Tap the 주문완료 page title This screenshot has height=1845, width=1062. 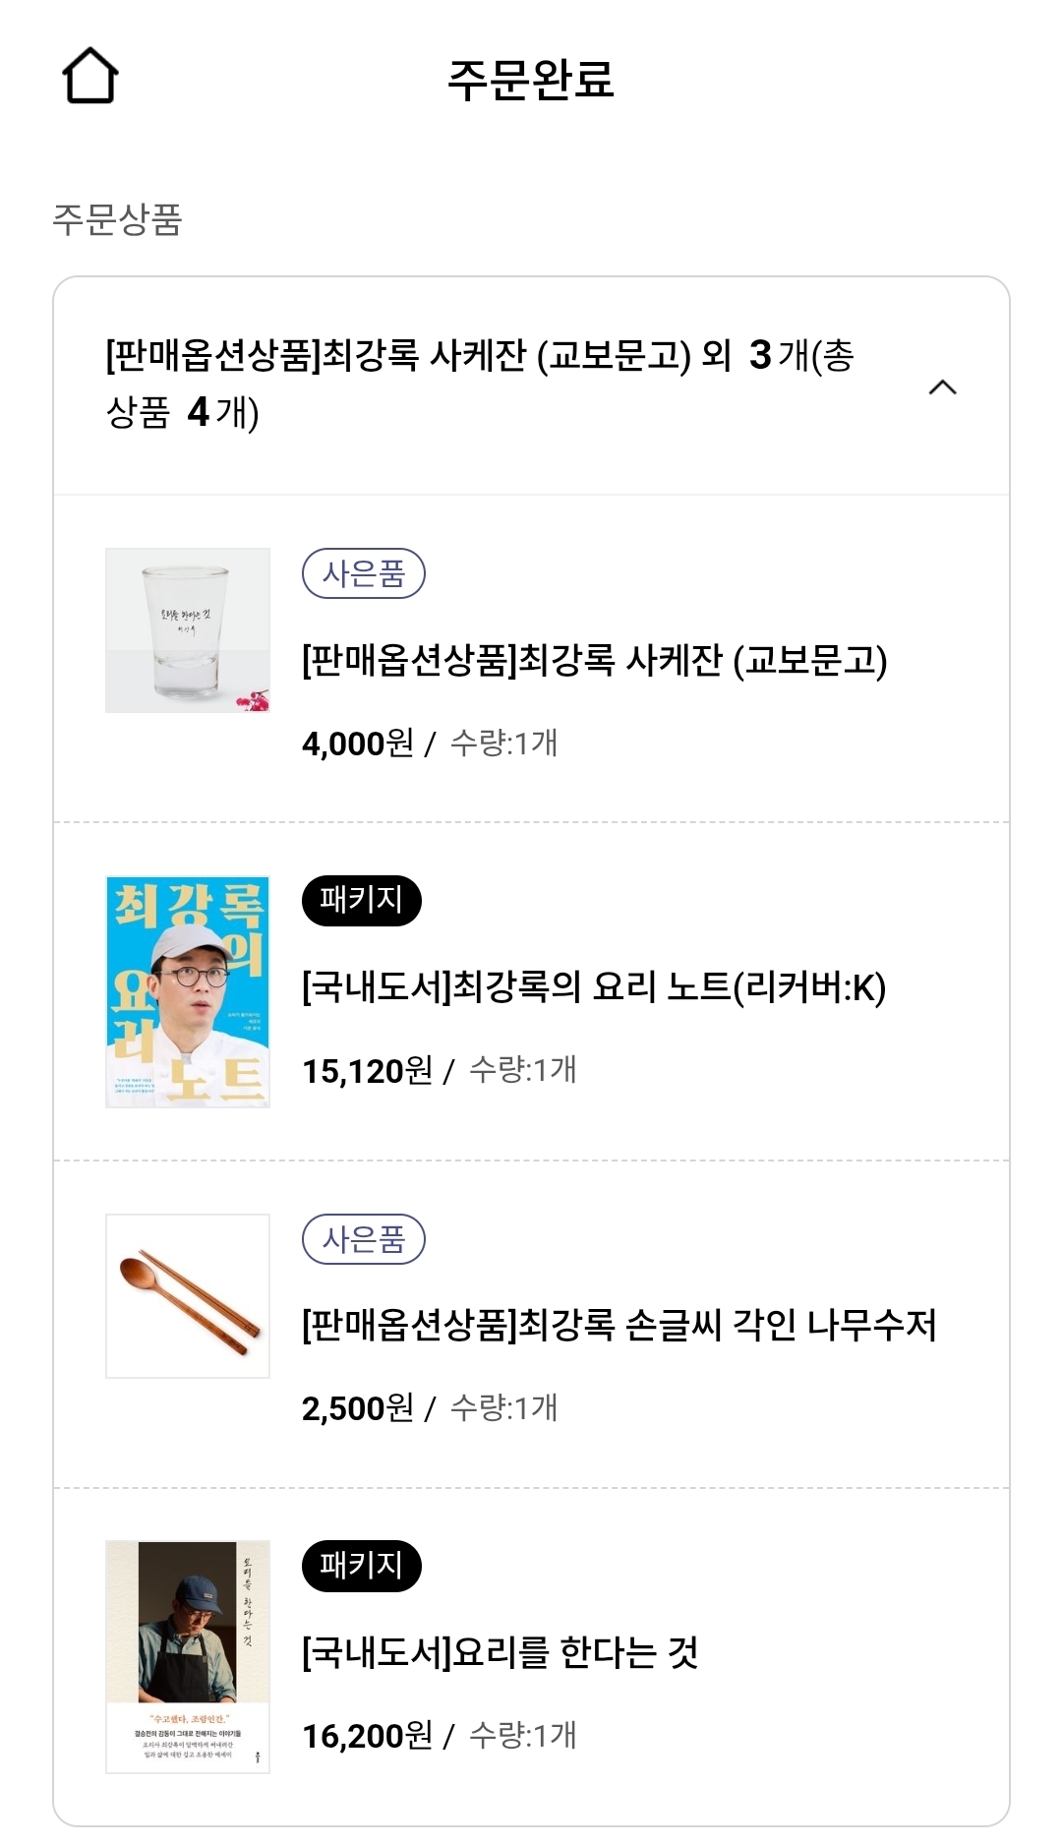pos(531,79)
